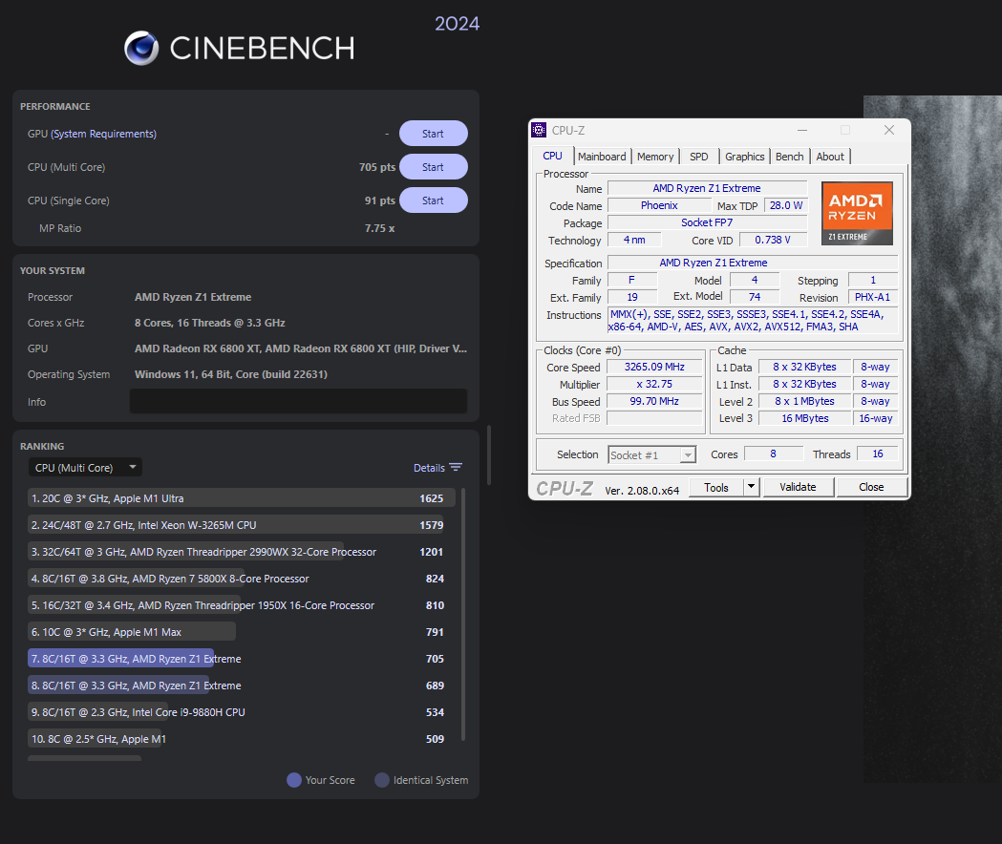Click the CPU-Z icon in the title bar
This screenshot has height=844, width=1002.
pyautogui.click(x=538, y=129)
